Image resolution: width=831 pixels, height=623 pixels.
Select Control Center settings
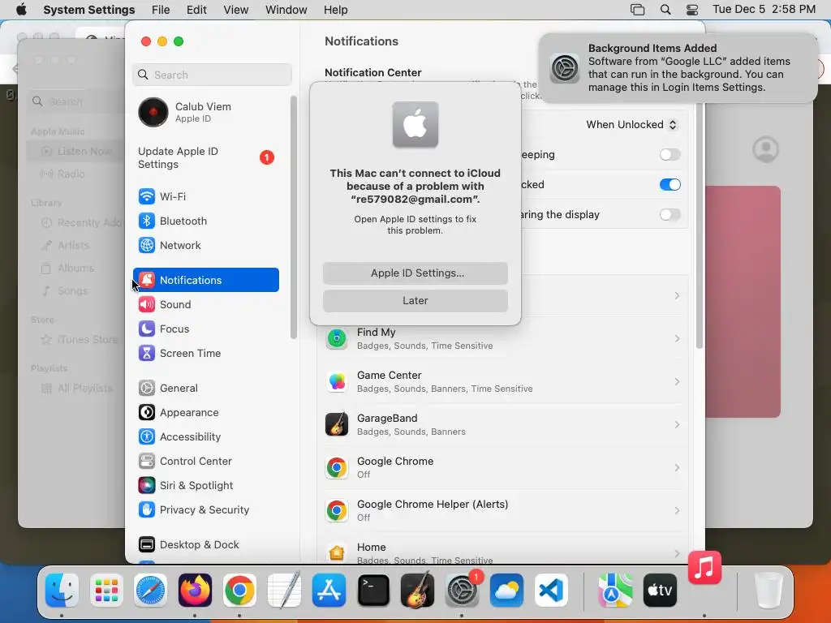205,462
